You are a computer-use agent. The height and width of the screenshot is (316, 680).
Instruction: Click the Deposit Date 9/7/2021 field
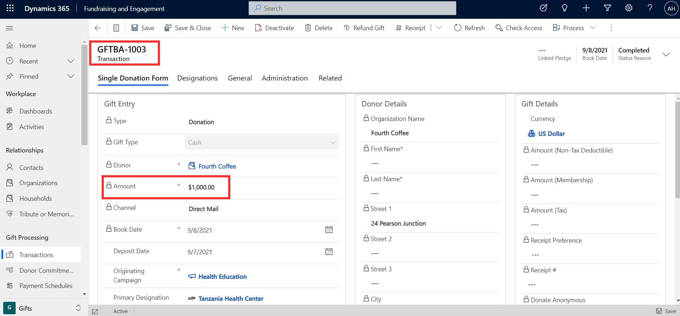tap(200, 252)
